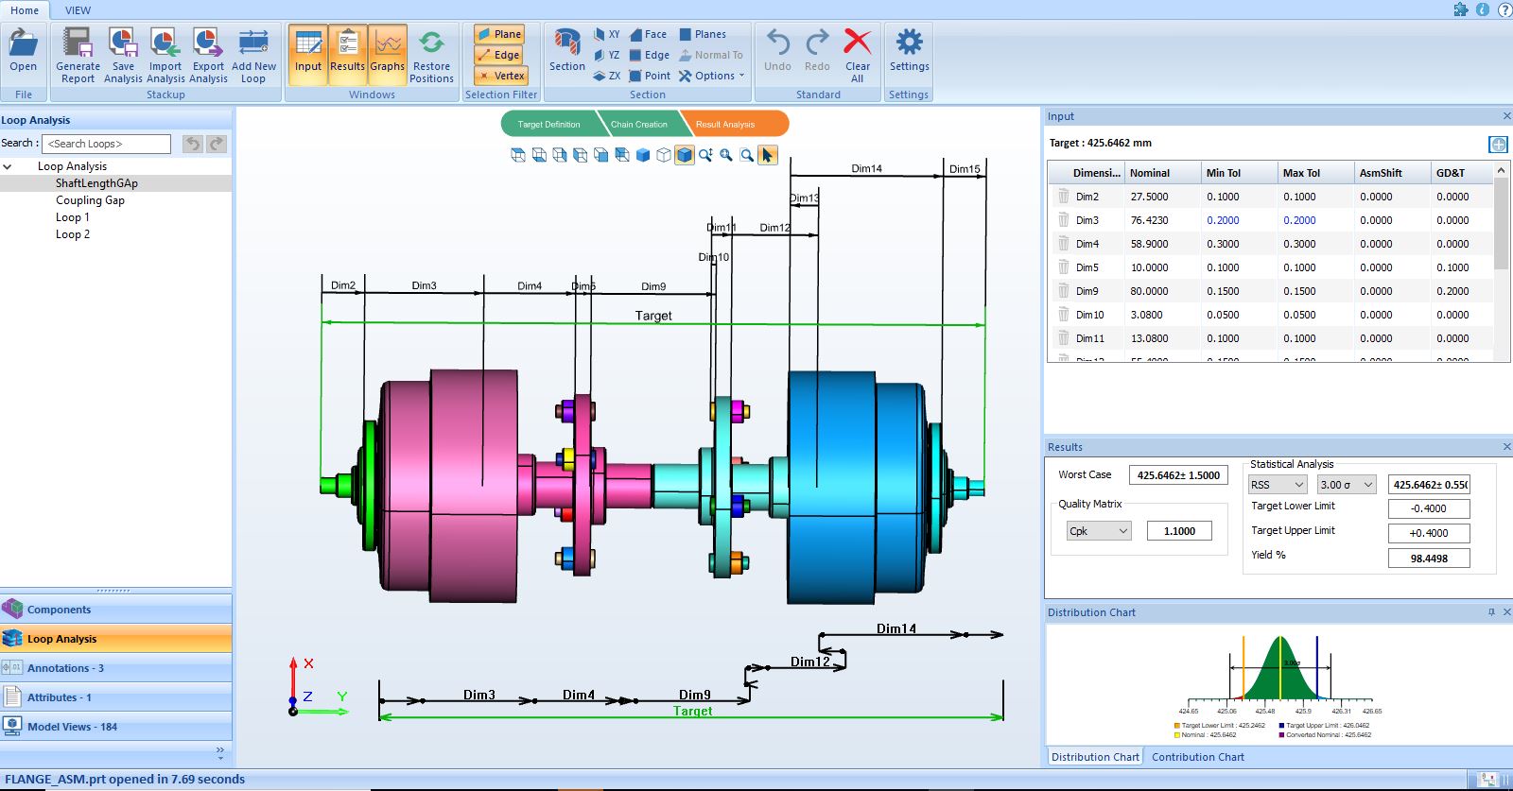The width and height of the screenshot is (1513, 791).
Task: Activate the Section tool
Action: tap(566, 49)
